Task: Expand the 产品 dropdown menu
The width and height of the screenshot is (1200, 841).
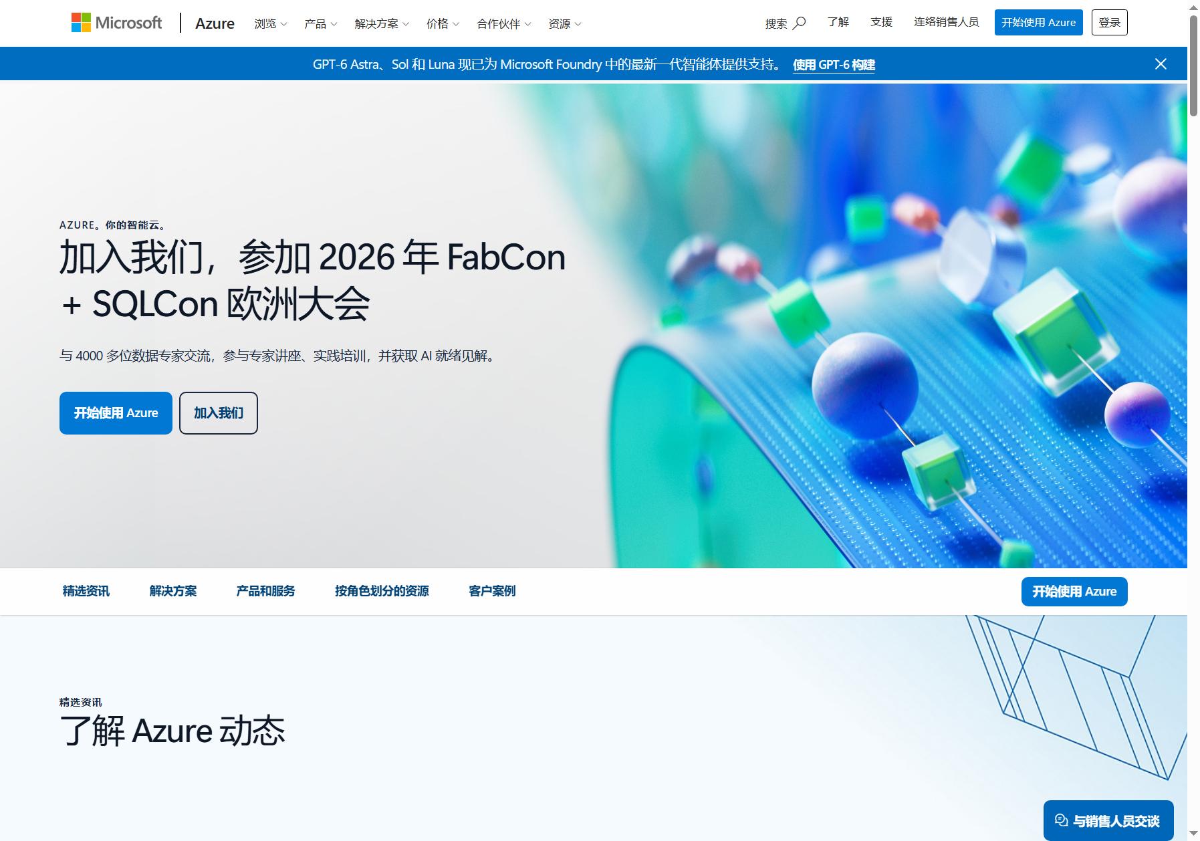Action: coord(320,23)
